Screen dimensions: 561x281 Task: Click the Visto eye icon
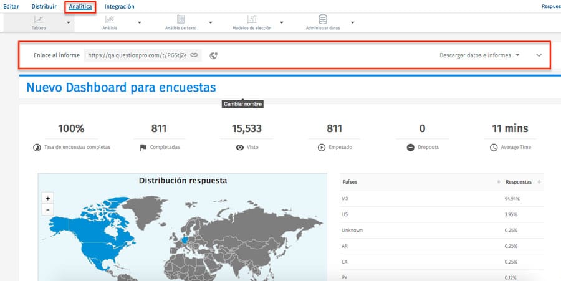(x=240, y=147)
